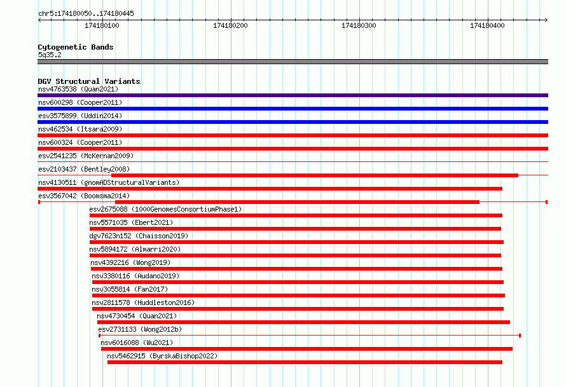The image size is (566, 387).
Task: Click the red nsv4130511 variant bar
Action: [270, 189]
